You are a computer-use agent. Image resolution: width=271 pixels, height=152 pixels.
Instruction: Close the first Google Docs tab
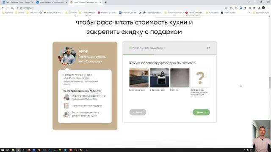click(x=33, y=3)
